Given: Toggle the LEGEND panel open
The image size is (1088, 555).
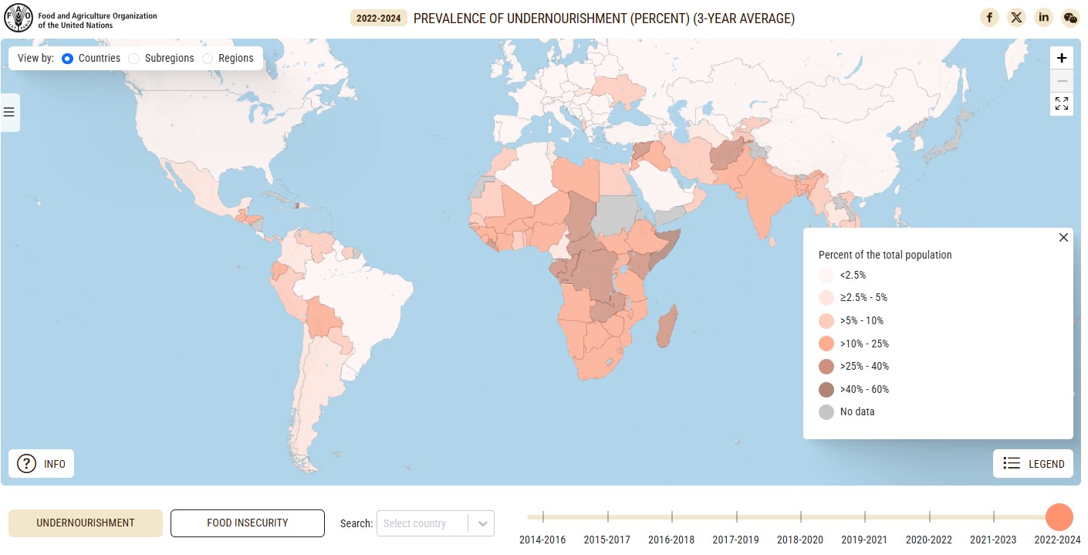Looking at the screenshot, I should coord(1032,463).
